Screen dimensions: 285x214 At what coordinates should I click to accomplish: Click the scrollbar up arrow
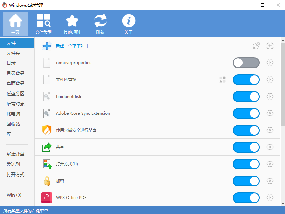pos(283,41)
